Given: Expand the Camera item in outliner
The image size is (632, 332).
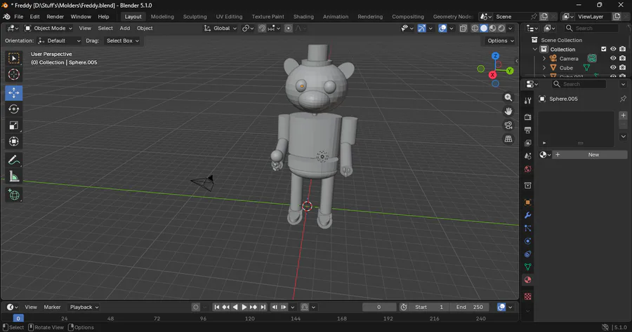Looking at the screenshot, I should pos(544,58).
